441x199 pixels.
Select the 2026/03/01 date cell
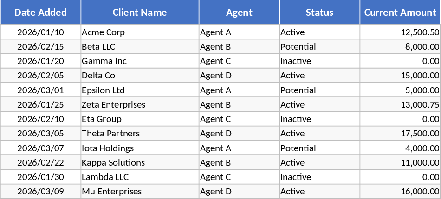coord(40,90)
